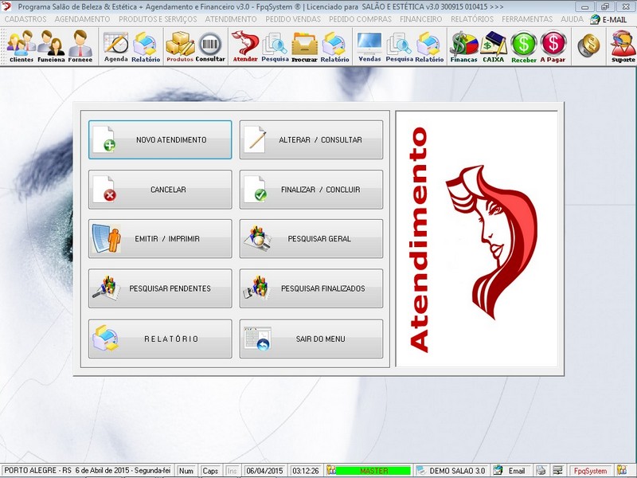637x478 pixels.
Task: Click the network computer icon in the status bar
Action: click(x=558, y=470)
